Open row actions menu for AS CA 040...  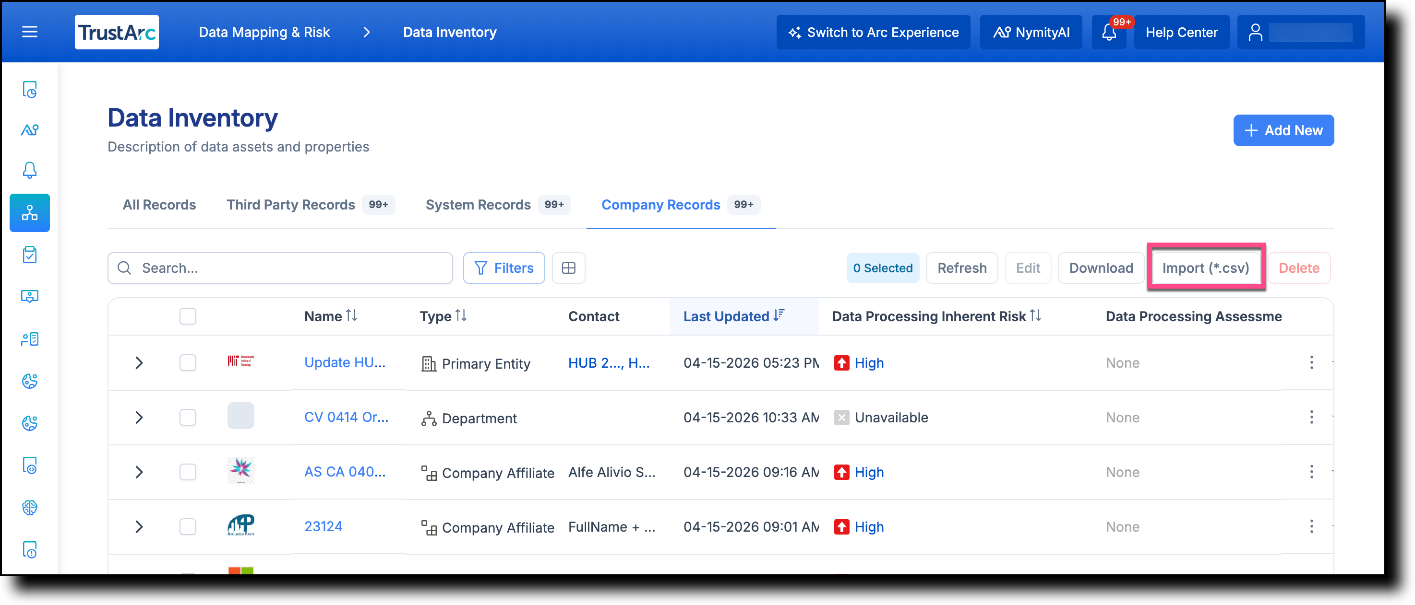[1311, 472]
